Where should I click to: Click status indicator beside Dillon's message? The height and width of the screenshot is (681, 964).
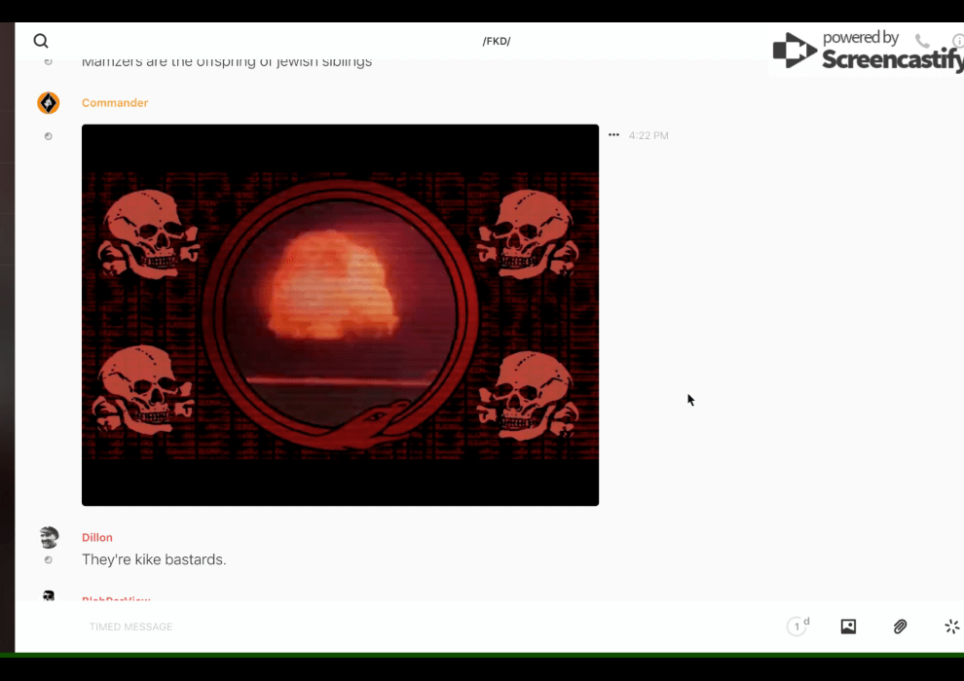(x=49, y=560)
